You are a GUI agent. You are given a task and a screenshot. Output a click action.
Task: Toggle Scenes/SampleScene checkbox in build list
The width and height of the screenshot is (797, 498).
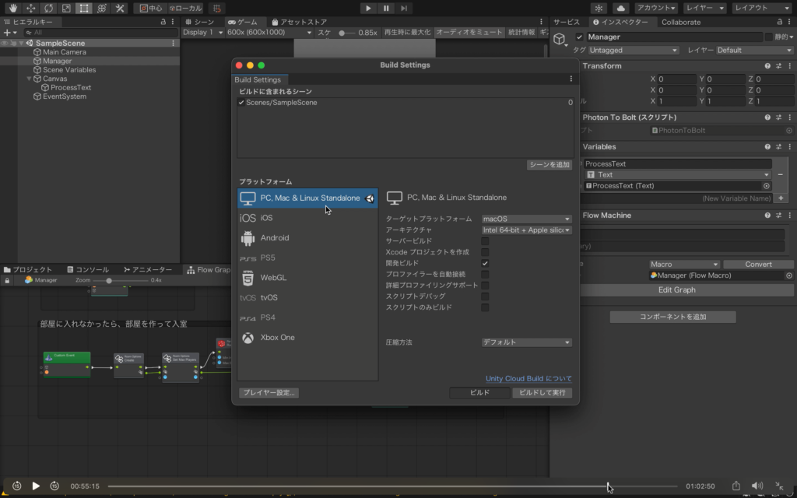point(241,103)
